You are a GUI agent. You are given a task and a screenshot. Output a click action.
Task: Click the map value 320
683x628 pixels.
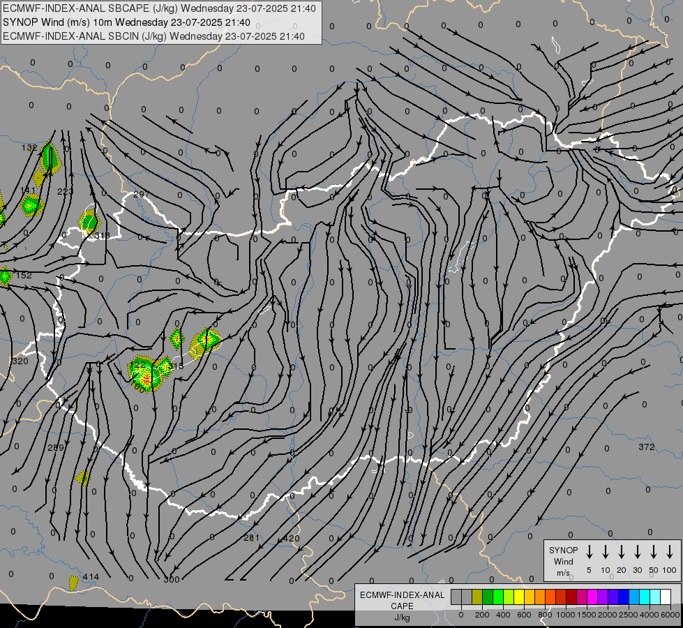(x=20, y=361)
